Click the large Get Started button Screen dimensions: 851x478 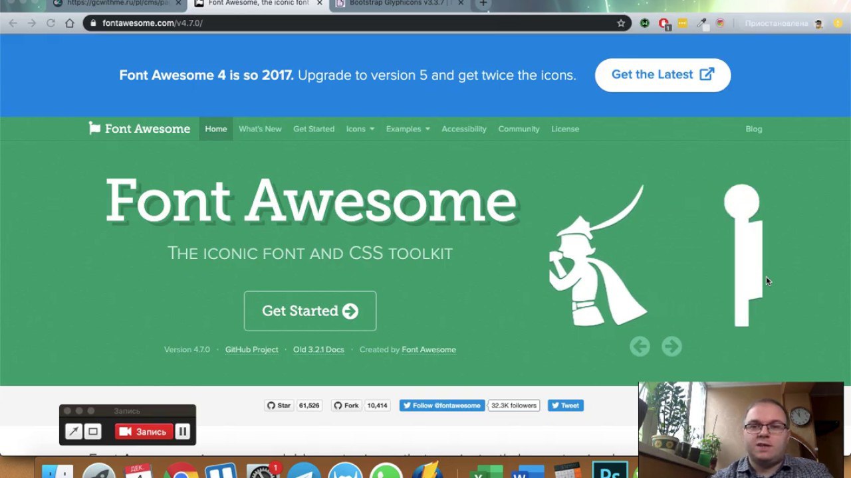click(310, 311)
